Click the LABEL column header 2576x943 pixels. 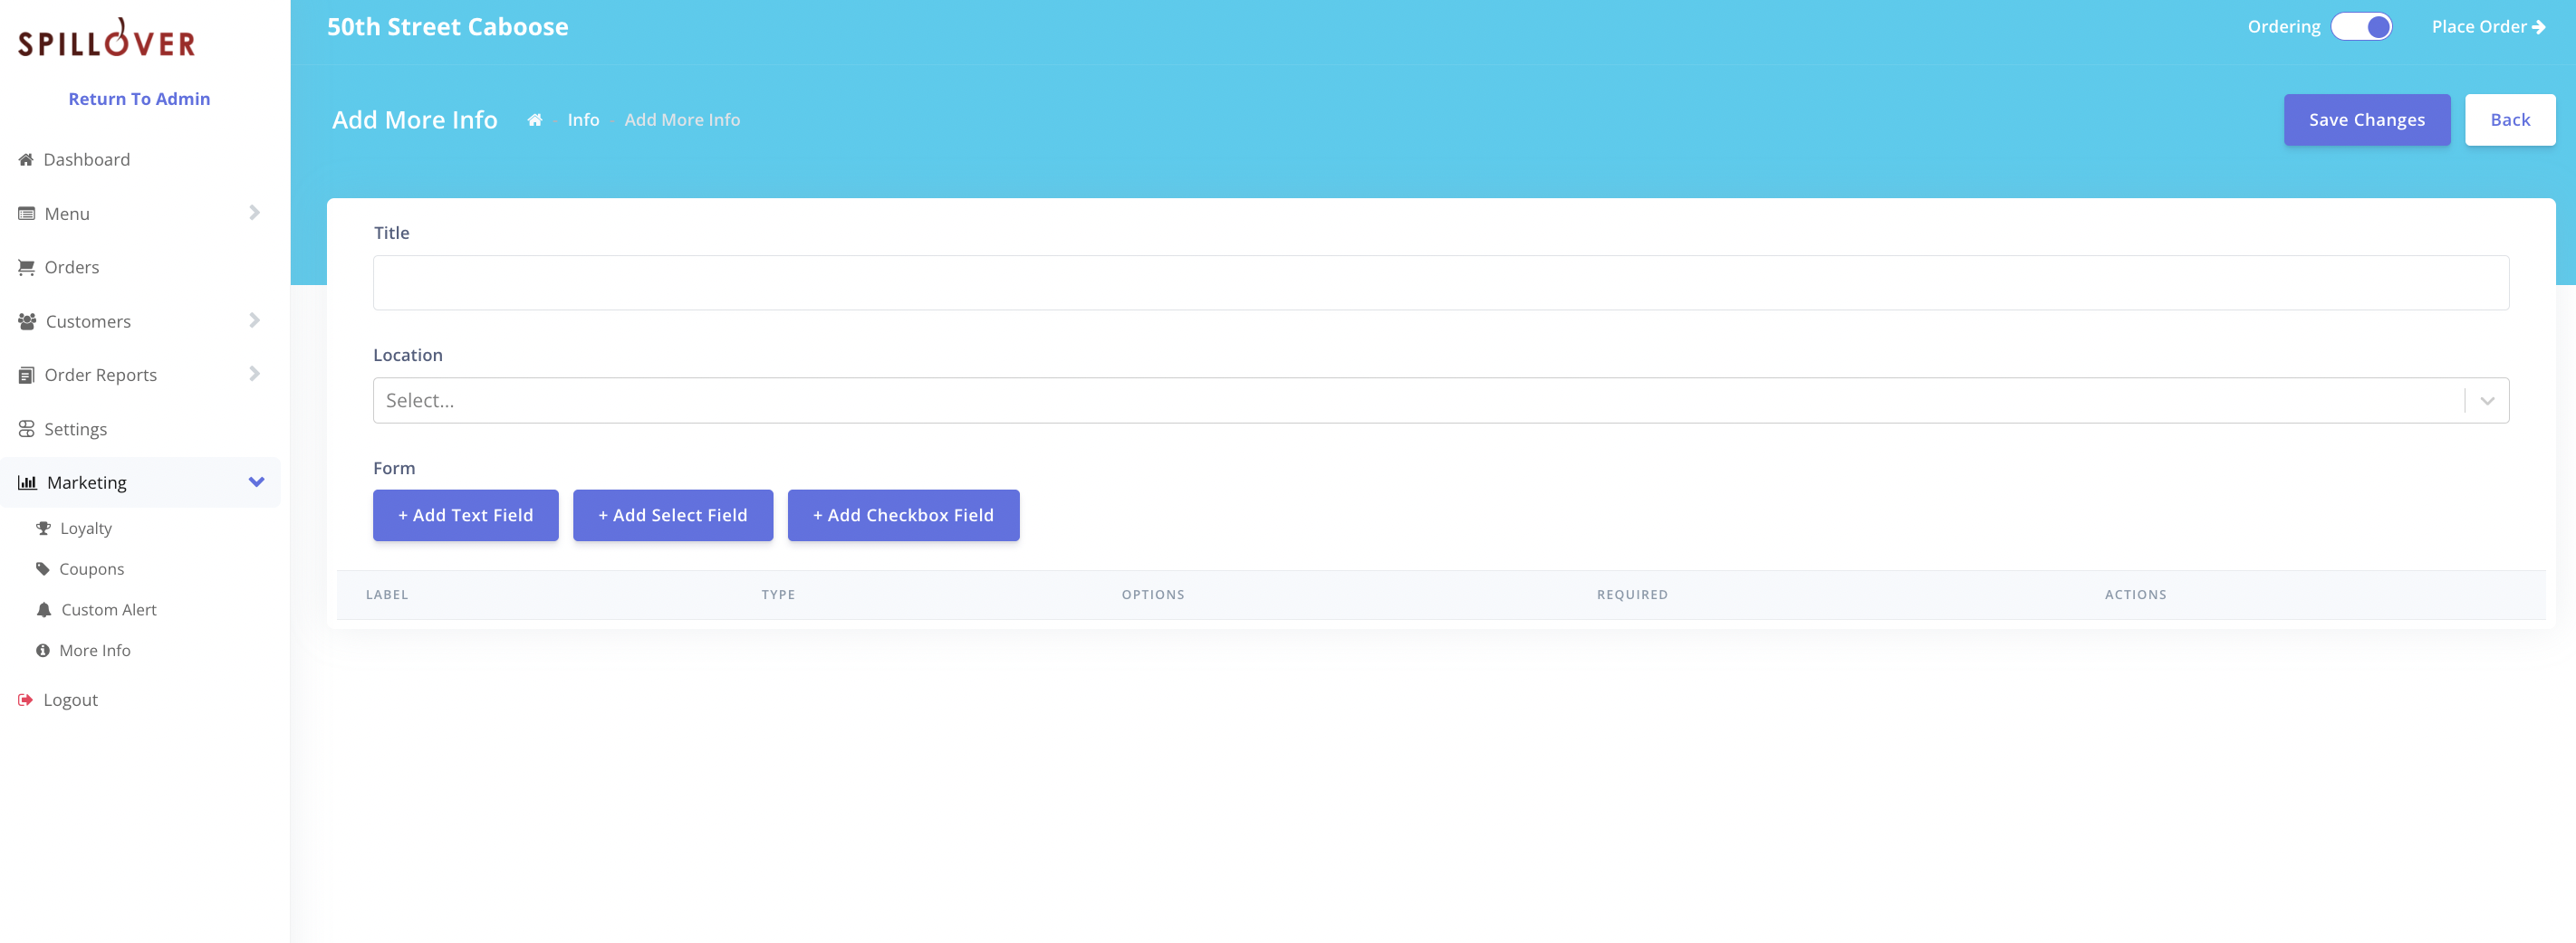[x=387, y=595]
